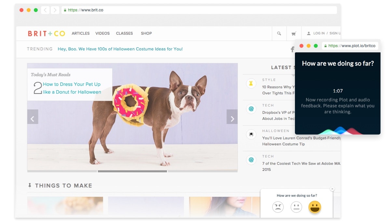Open '7 of the Coolest Tech' article
The width and height of the screenshot is (390, 221).
coord(301,166)
